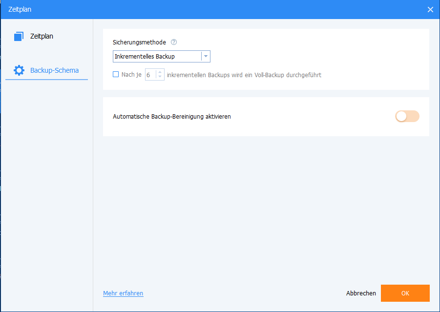Switch to the Zeitplan tab label

pyautogui.click(x=42, y=36)
